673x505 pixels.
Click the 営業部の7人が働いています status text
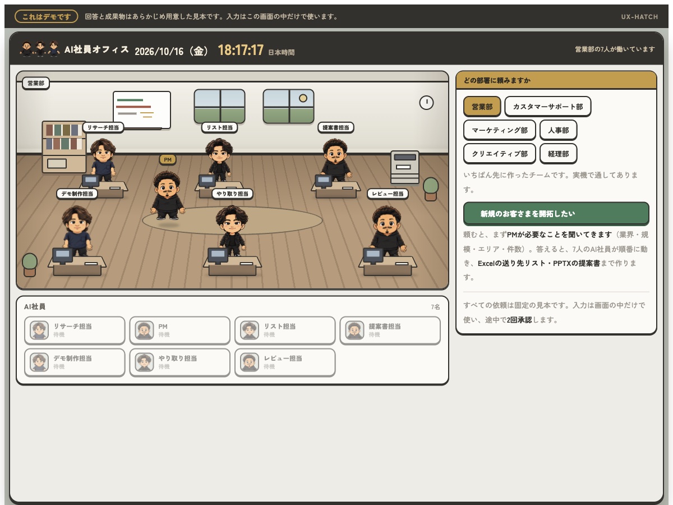point(615,49)
